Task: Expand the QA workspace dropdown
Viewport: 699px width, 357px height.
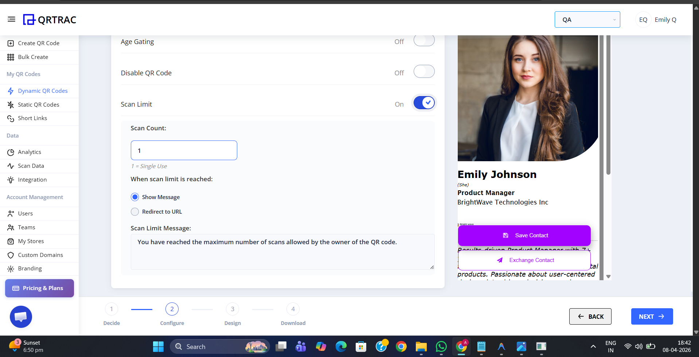Action: click(x=587, y=20)
